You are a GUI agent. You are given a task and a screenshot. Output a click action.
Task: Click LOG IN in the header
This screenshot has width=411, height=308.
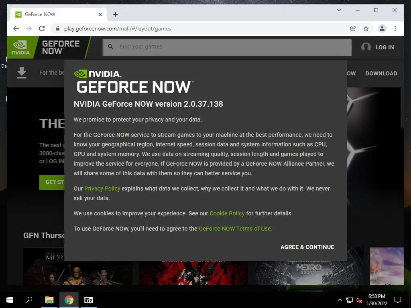[x=385, y=47]
